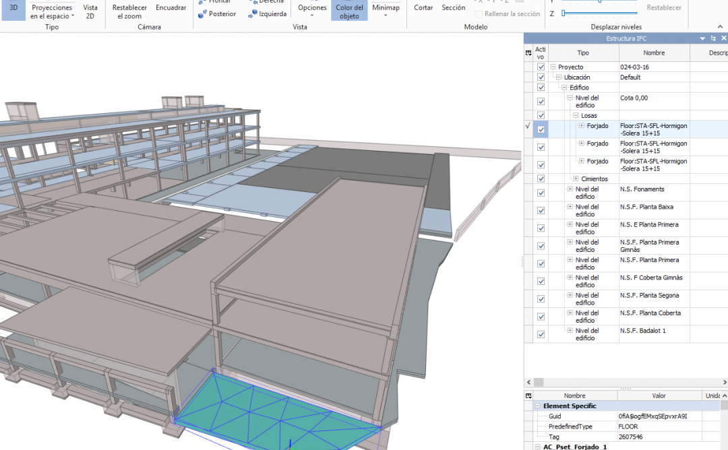Click the Activo column header
728x450 pixels.
pyautogui.click(x=541, y=53)
